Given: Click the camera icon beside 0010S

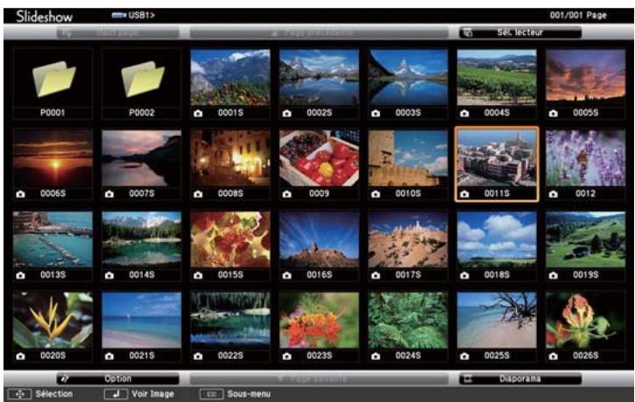Looking at the screenshot, I should click(x=376, y=194).
